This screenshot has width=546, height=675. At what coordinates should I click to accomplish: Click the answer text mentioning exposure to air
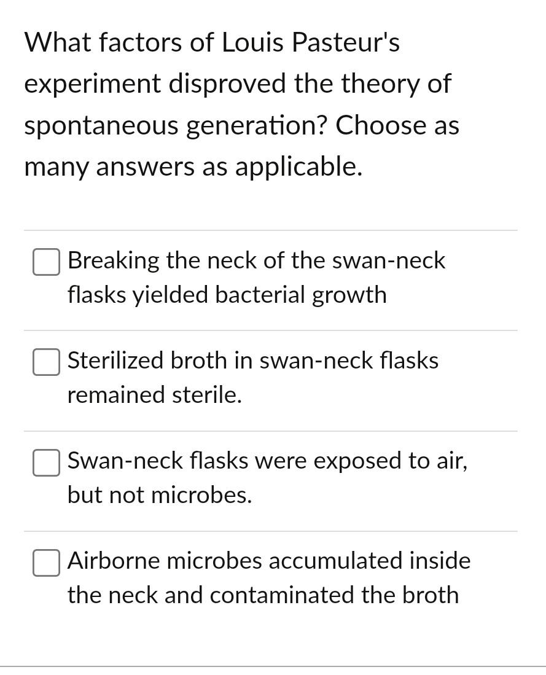[x=267, y=477]
